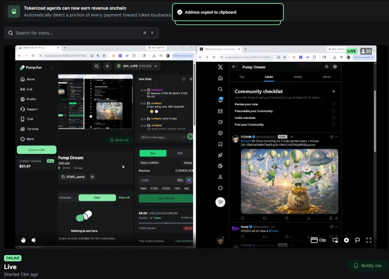Expand the 3iHt...kJFB wallet dropdown
This screenshot has width=389, height=279.
click(x=137, y=66)
